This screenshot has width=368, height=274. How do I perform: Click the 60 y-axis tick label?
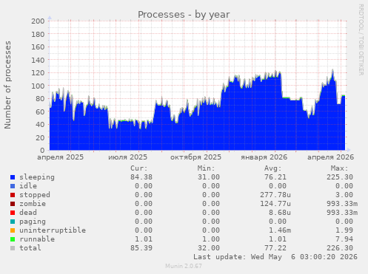pos(40,112)
